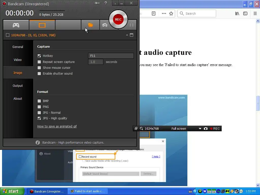The height and width of the screenshot is (195, 260).
Task: Uncheck JPG - High quality checkbox
Action: click(x=39, y=118)
